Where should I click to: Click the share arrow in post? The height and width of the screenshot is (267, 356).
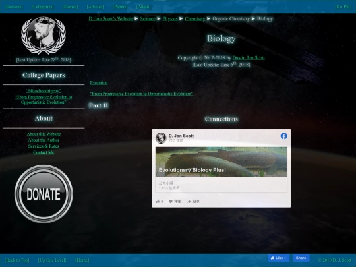tap(189, 201)
